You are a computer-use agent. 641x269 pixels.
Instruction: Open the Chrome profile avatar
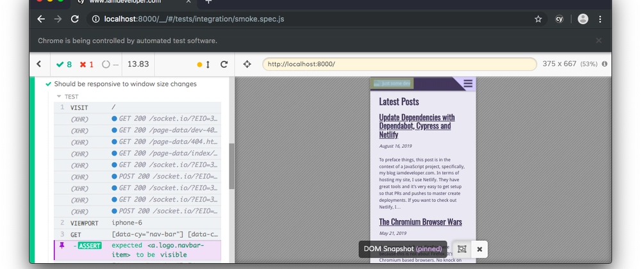click(x=583, y=19)
